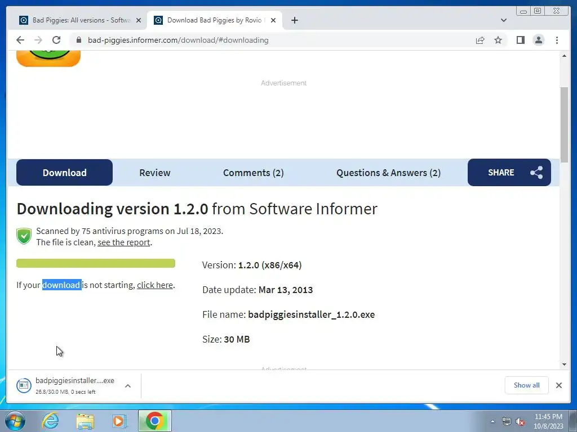Go back to the previous page

pyautogui.click(x=20, y=40)
